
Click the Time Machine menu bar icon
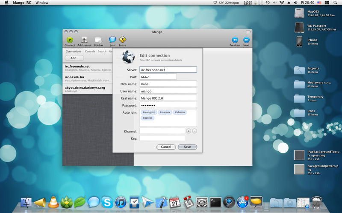(x=268, y=3)
